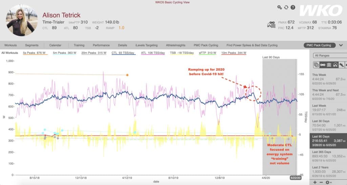Click the TTE 0:33:06 metric
This screenshot has width=347, height=185.
point(331,22)
